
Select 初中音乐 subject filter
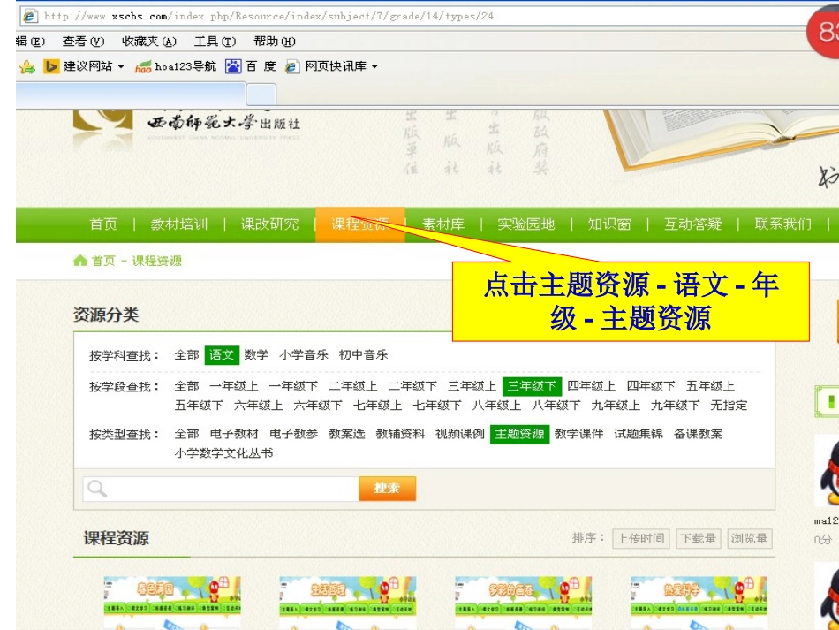pyautogui.click(x=363, y=355)
